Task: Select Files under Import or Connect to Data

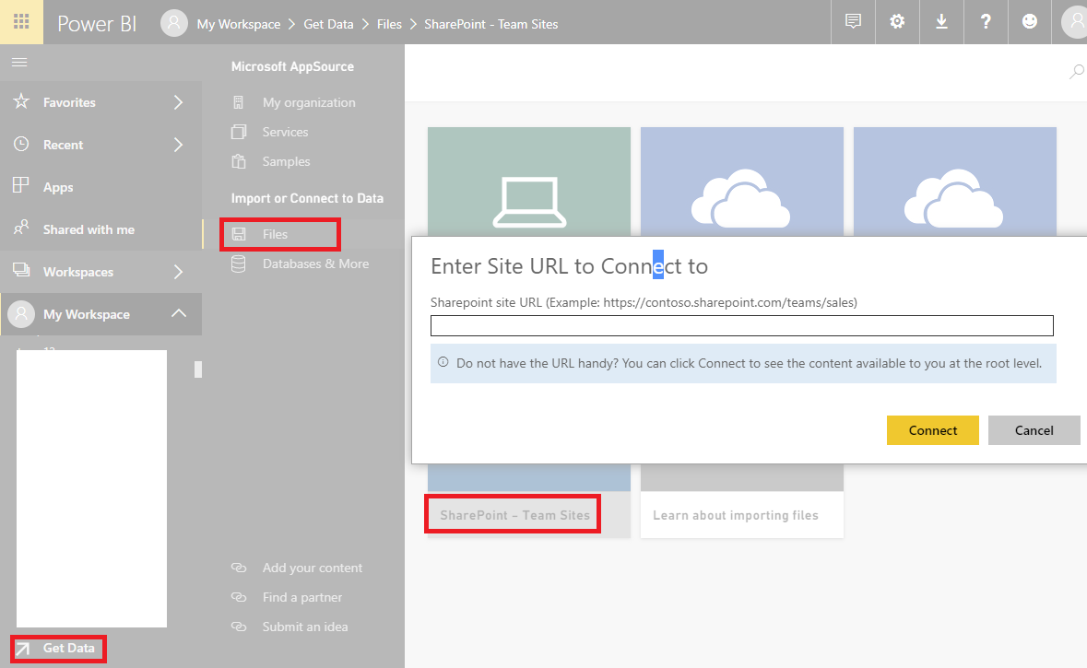Action: (275, 234)
